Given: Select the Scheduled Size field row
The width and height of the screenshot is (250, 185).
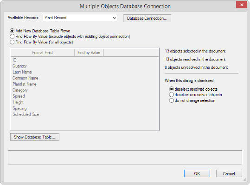Looking at the screenshot, I should (x=84, y=114).
